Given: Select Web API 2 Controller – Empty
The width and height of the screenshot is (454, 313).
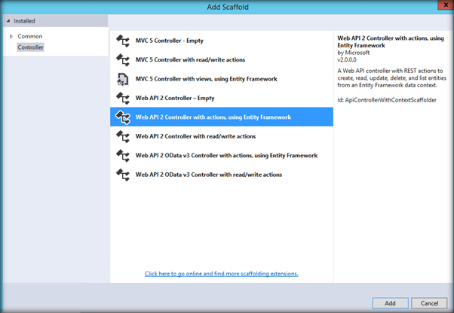Looking at the screenshot, I should point(222,98).
